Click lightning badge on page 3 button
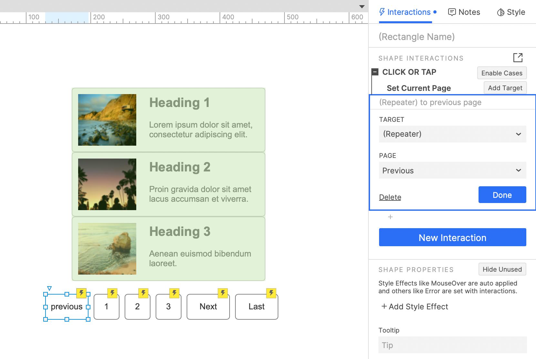 (x=174, y=293)
